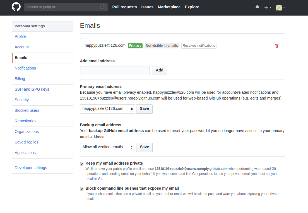
Task: Click the Add email button
Action: (x=159, y=70)
